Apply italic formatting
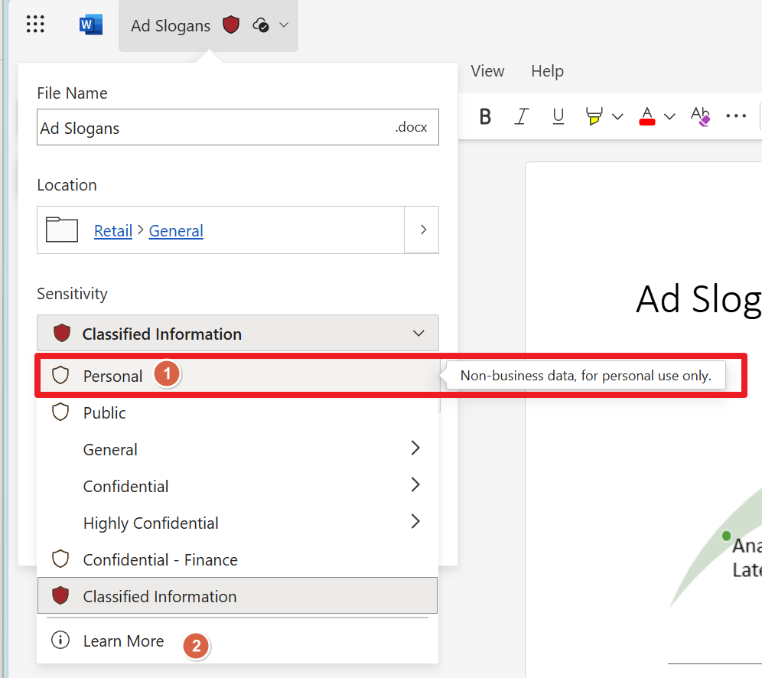Image resolution: width=762 pixels, height=678 pixels. tap(522, 116)
